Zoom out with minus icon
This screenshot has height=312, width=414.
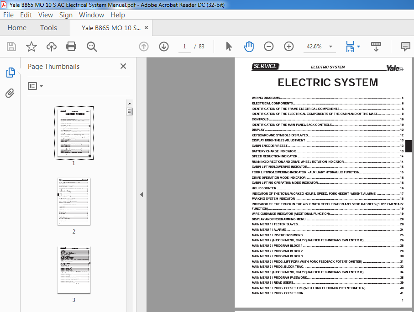[x=269, y=47]
